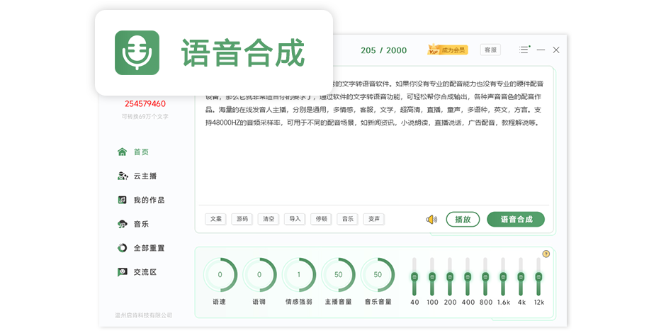666x333 pixels.
Task: Click the 40 Hz equalizer slider handle
Action: click(414, 276)
